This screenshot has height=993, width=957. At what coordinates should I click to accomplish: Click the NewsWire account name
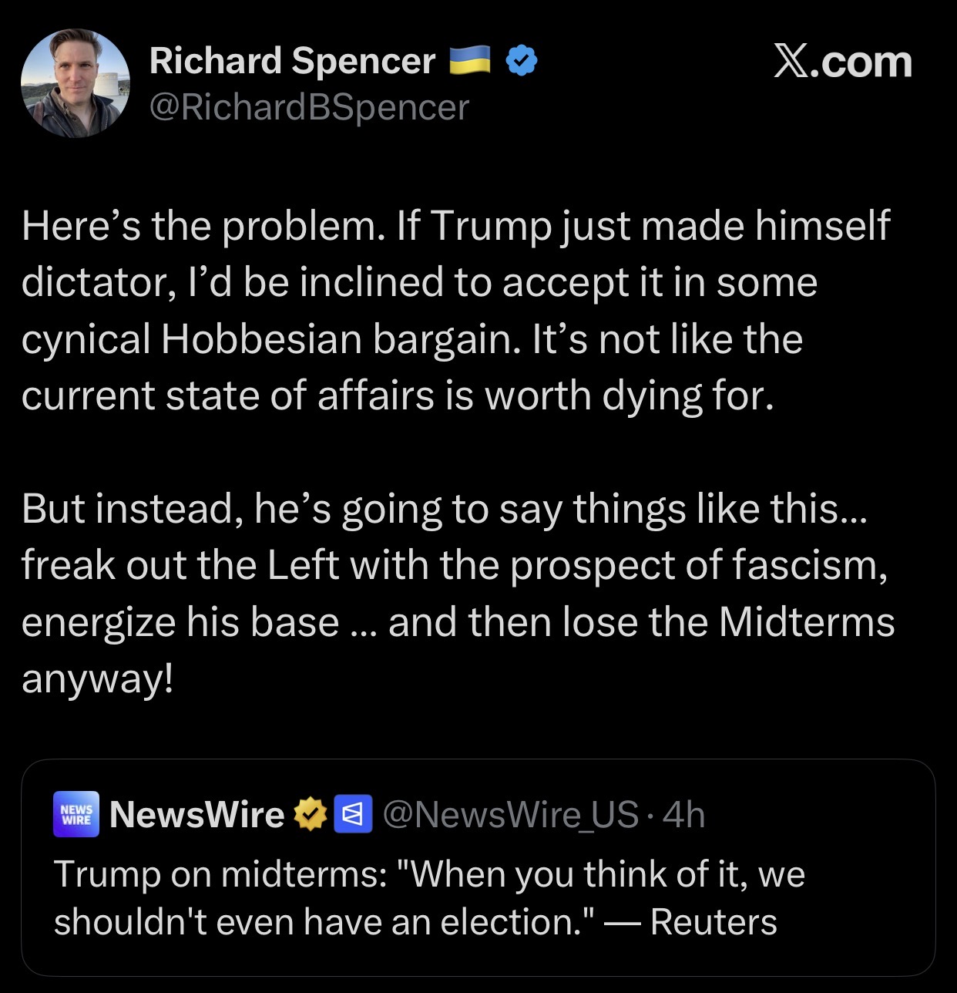(197, 814)
